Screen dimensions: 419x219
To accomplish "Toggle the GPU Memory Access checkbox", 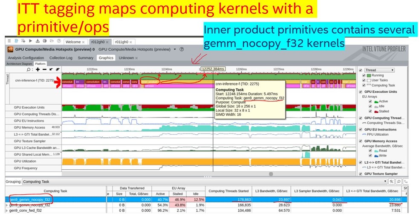I will point(361,141).
